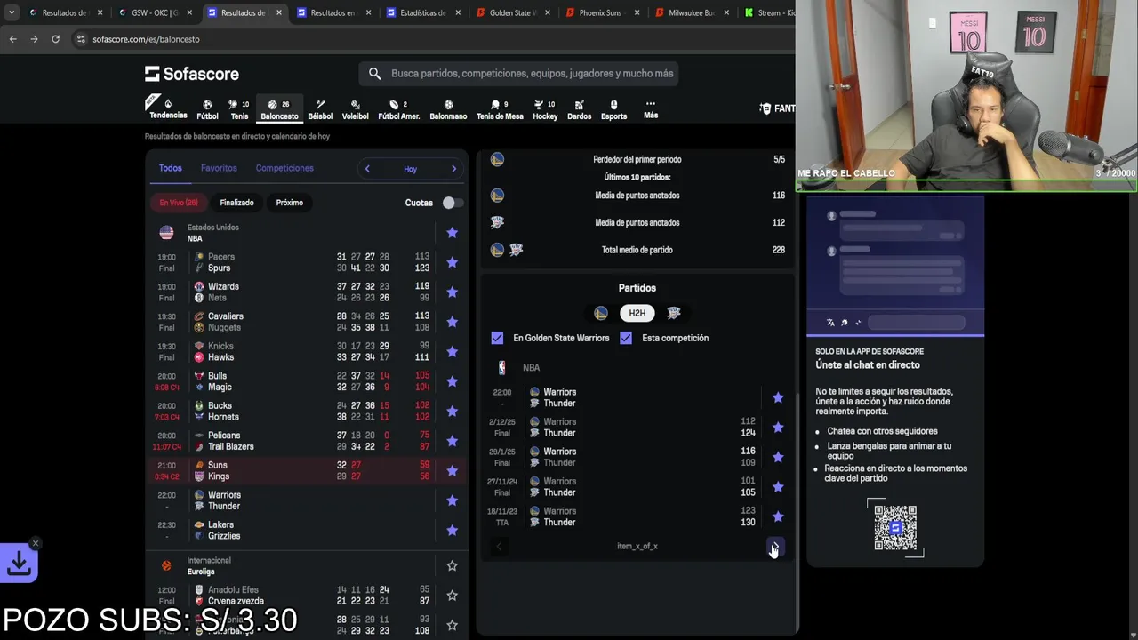Open the Phoenix Suns browser tab
This screenshot has width=1138, height=640.
click(600, 12)
